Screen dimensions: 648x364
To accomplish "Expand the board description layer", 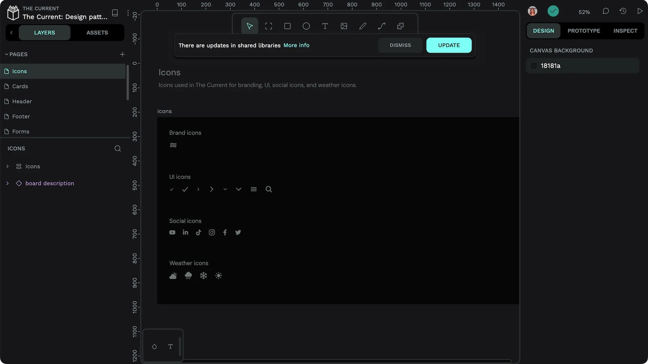I will (x=8, y=183).
